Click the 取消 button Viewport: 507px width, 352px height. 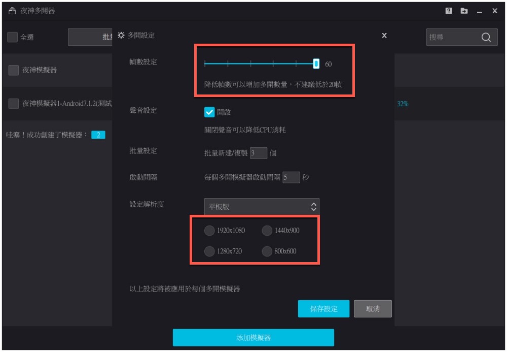click(x=373, y=309)
